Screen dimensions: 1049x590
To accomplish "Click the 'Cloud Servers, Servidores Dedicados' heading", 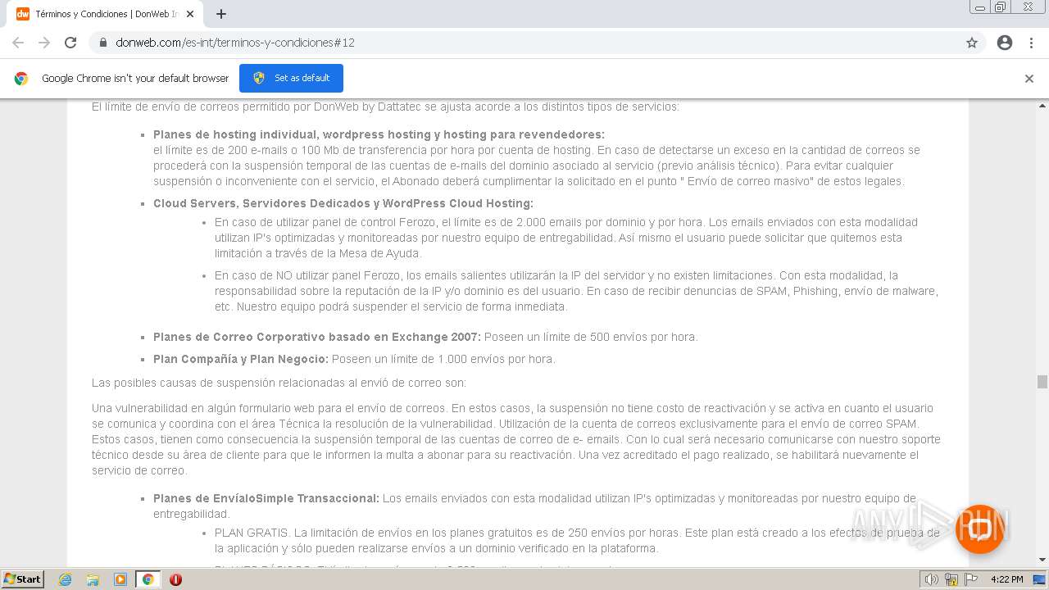I will 343,203.
